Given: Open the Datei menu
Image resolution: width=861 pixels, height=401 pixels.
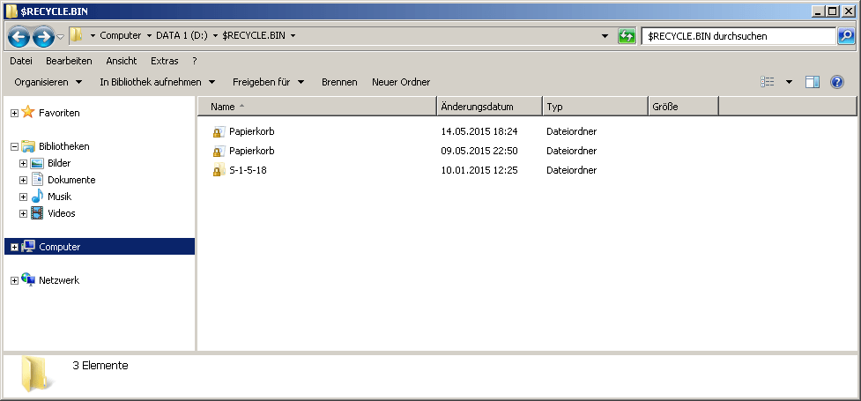Looking at the screenshot, I should coord(21,61).
